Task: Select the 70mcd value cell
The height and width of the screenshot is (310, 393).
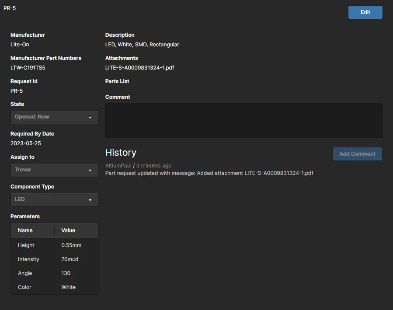Action: [x=70, y=259]
